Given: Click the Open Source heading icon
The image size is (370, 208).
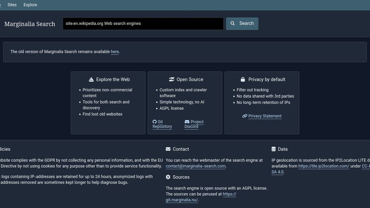Looking at the screenshot, I should (x=172, y=79).
